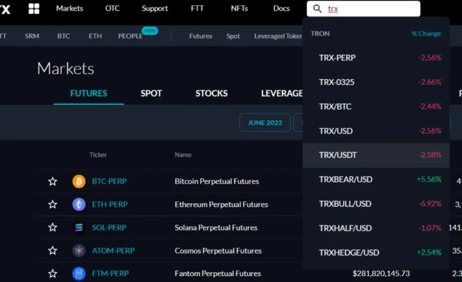
Task: Switch to the STOCKS tab
Action: [x=211, y=94]
